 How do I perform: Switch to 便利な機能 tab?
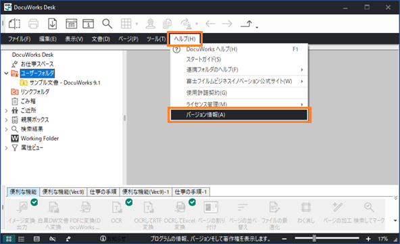pos(23,192)
